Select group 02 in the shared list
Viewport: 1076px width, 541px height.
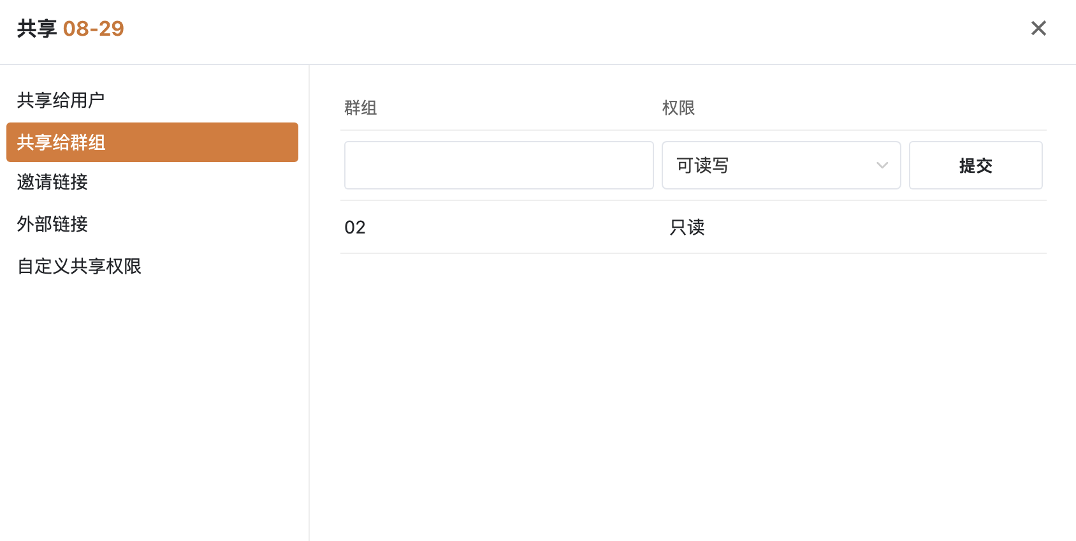[355, 227]
